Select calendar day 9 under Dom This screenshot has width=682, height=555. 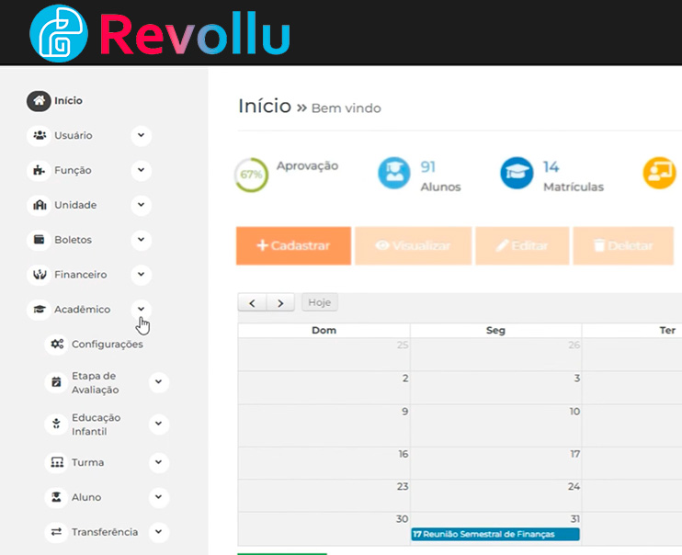pos(324,425)
